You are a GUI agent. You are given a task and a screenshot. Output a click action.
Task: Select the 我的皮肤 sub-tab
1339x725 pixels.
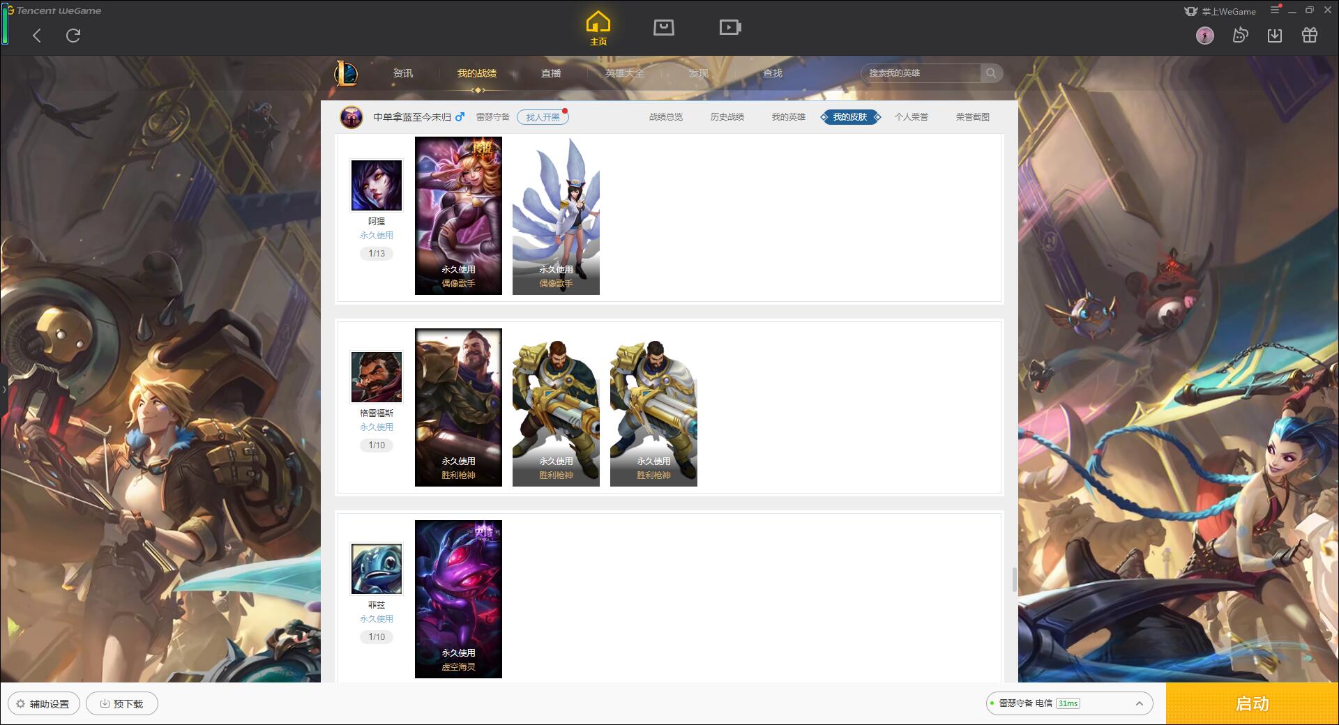point(850,117)
